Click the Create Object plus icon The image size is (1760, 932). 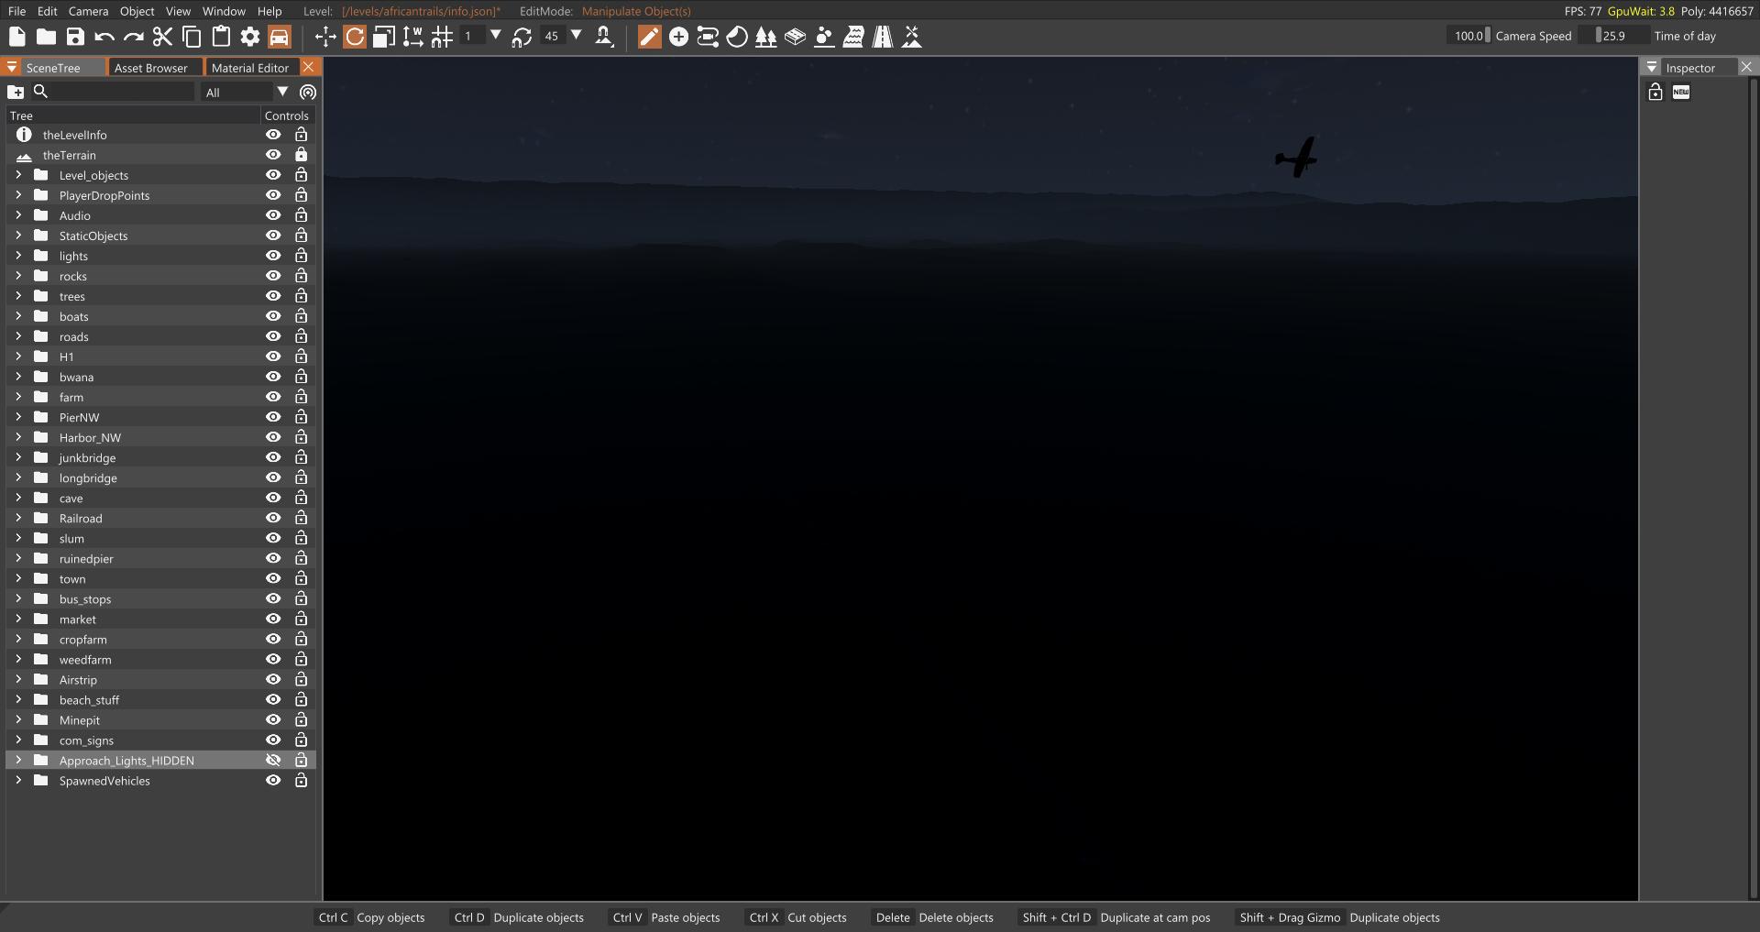tap(678, 37)
